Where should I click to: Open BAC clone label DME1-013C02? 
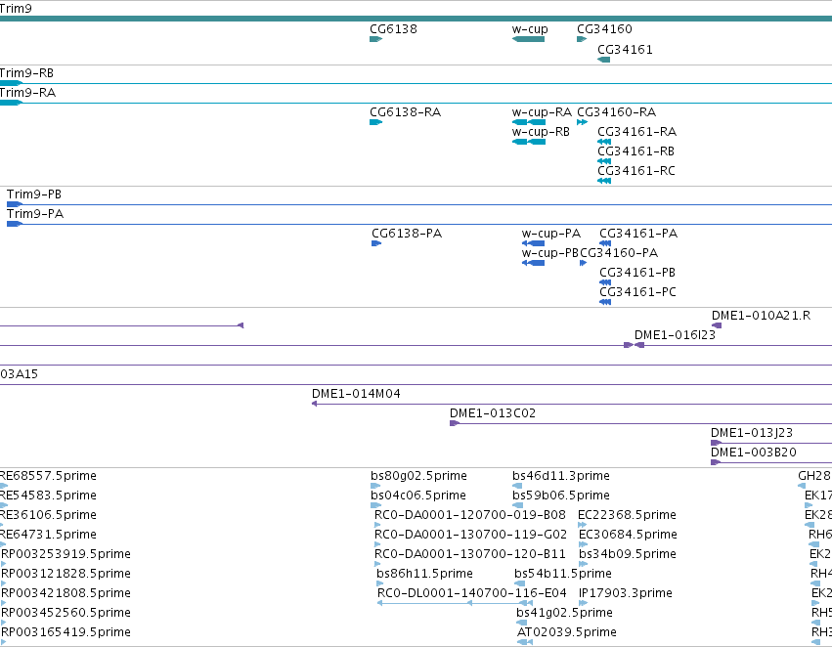click(493, 413)
